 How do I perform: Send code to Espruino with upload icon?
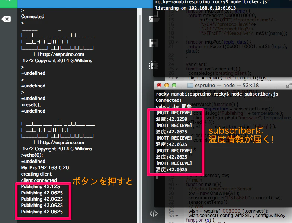pyautogui.click(x=154, y=66)
